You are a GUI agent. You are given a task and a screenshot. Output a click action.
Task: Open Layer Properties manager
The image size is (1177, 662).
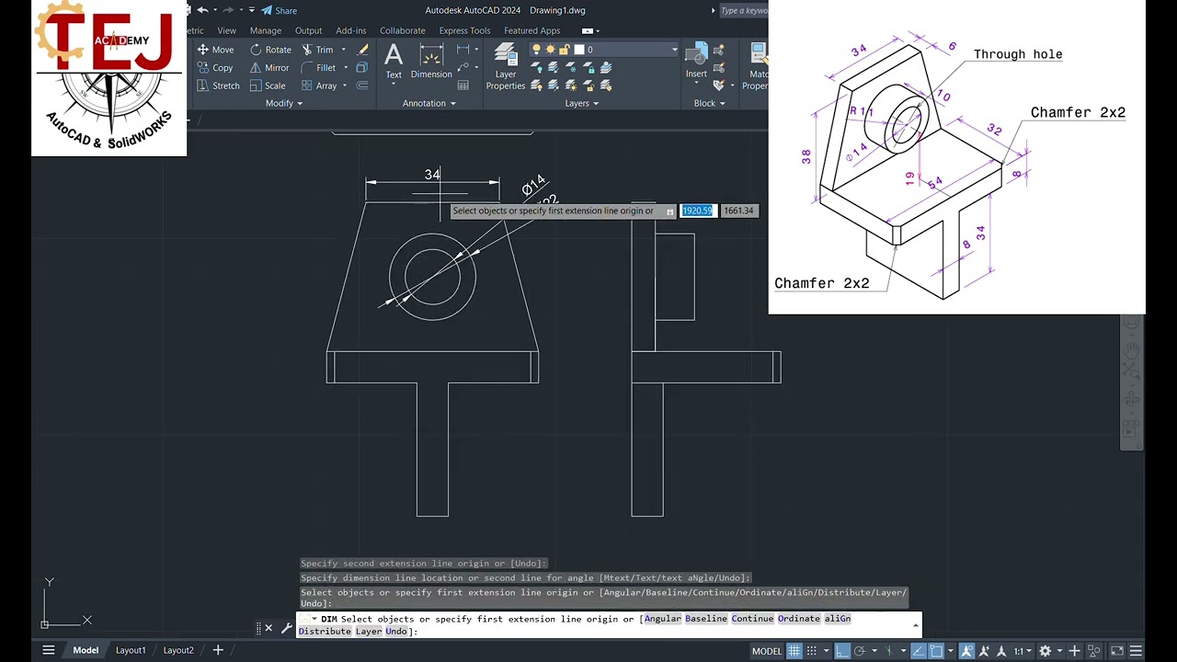point(506,66)
